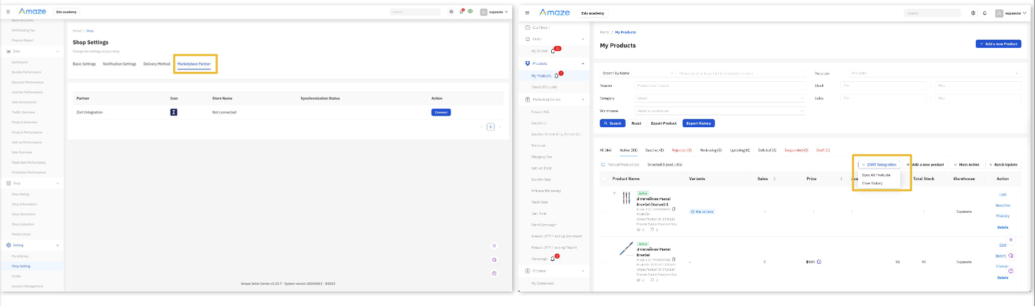Open the hamburger menu in Shop Settings window
Image resolution: width=1035 pixels, height=306 pixels.
tap(8, 11)
